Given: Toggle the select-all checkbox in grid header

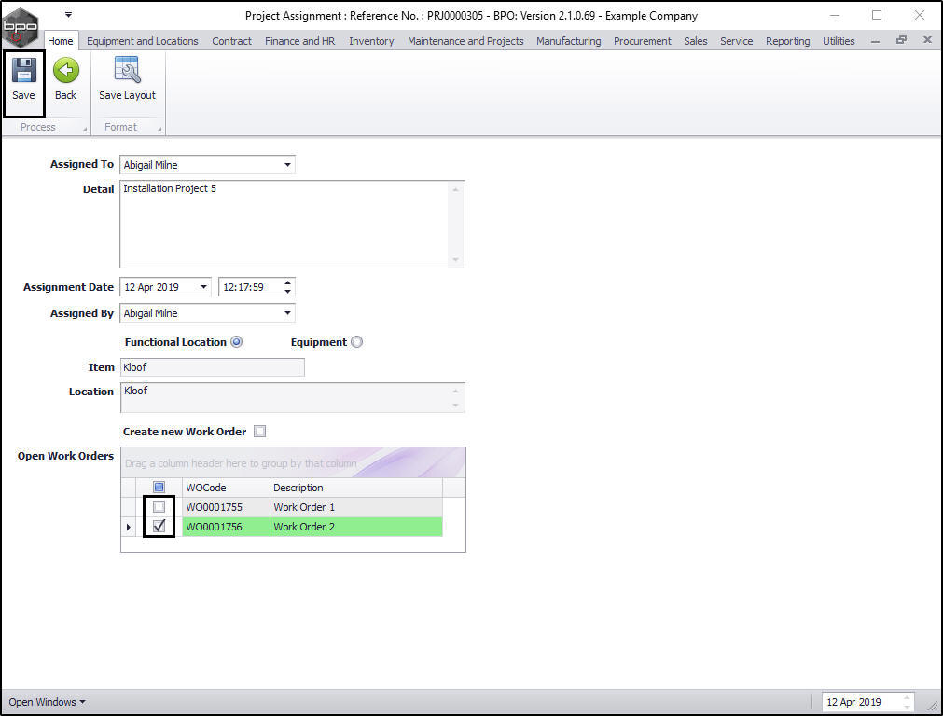Looking at the screenshot, I should tap(159, 488).
